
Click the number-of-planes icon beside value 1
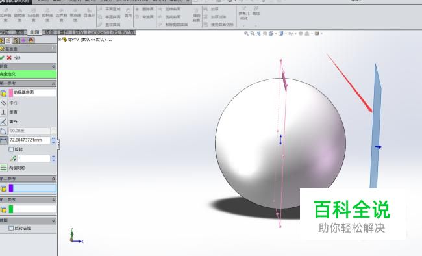12,159
